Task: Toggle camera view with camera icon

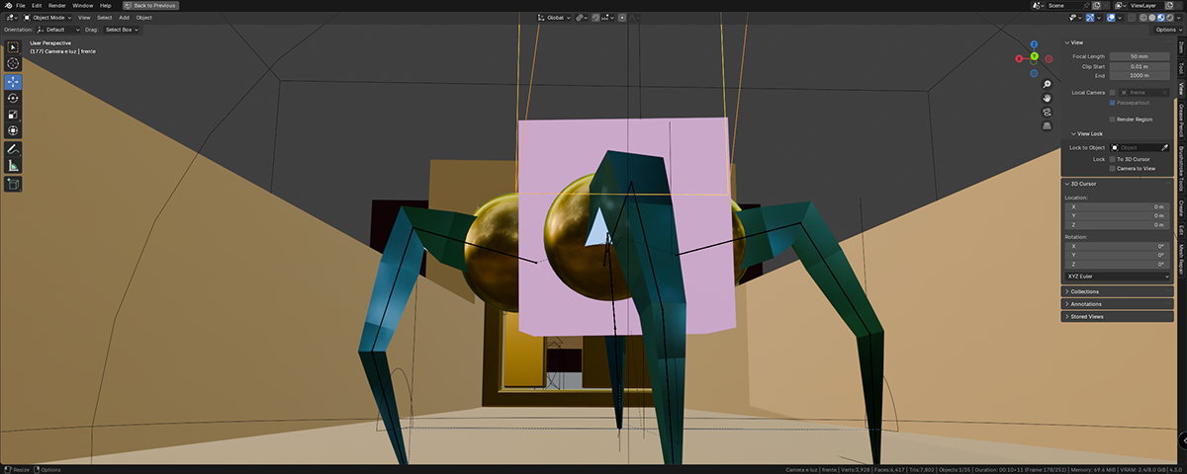Action: (x=1047, y=112)
